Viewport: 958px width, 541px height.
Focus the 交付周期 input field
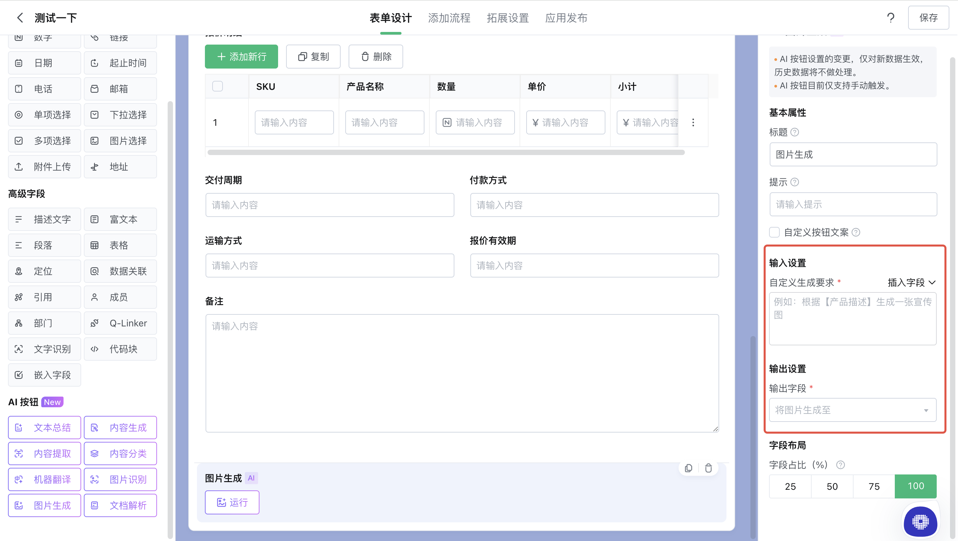(330, 205)
